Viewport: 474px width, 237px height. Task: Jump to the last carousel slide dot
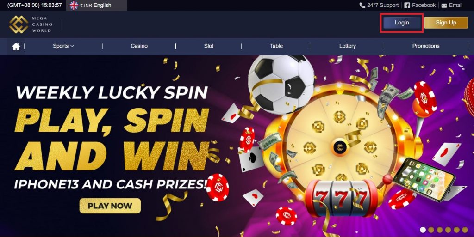pyautogui.click(x=465, y=230)
